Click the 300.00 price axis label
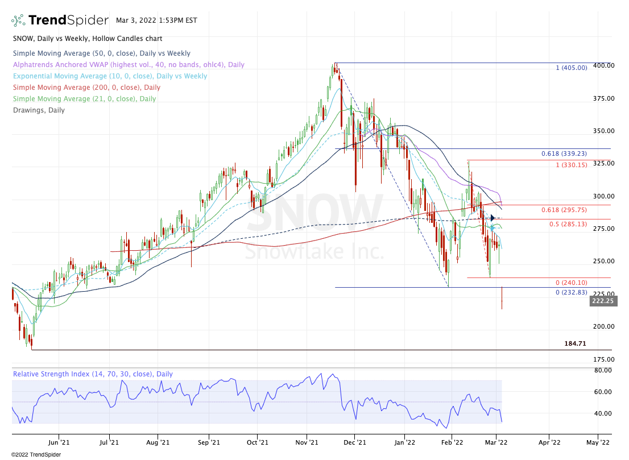The image size is (629, 460). click(604, 196)
